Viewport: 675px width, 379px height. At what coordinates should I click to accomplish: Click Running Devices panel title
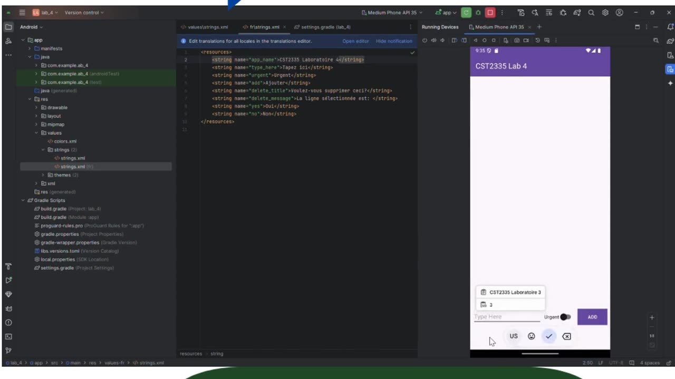(x=440, y=27)
